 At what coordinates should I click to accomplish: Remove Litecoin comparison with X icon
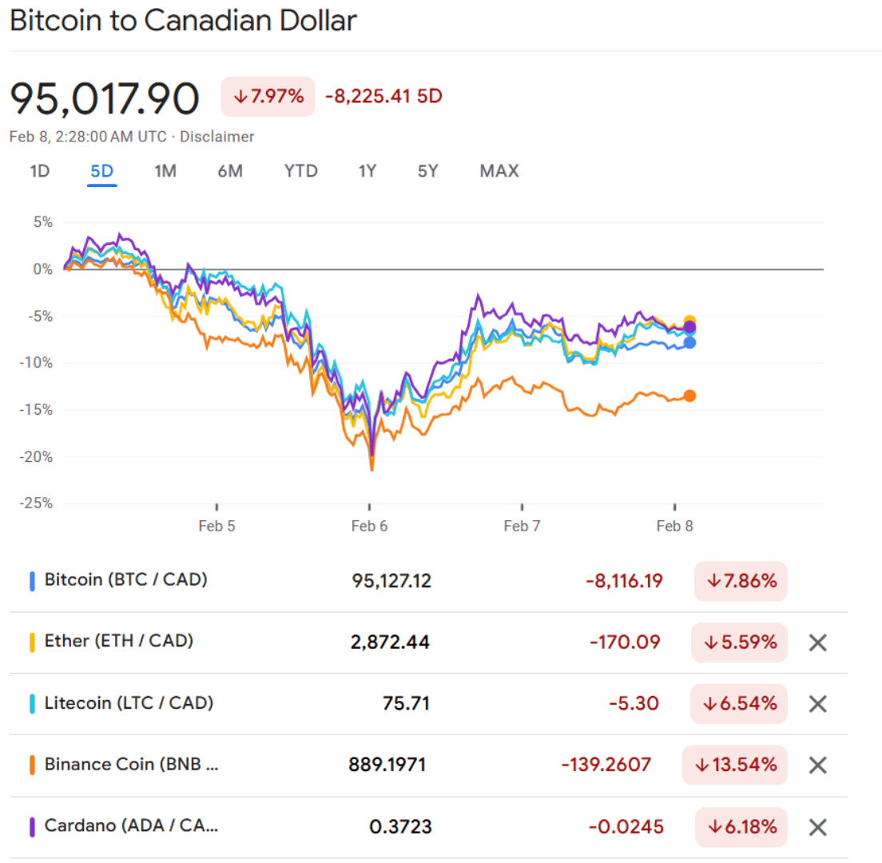817,704
